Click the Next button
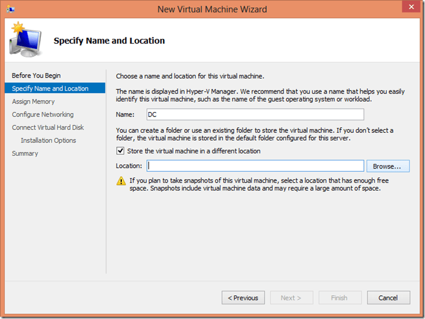The height and width of the screenshot is (319, 425). pyautogui.click(x=291, y=298)
